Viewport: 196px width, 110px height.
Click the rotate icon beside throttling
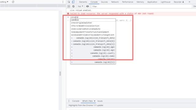pos(13,2)
